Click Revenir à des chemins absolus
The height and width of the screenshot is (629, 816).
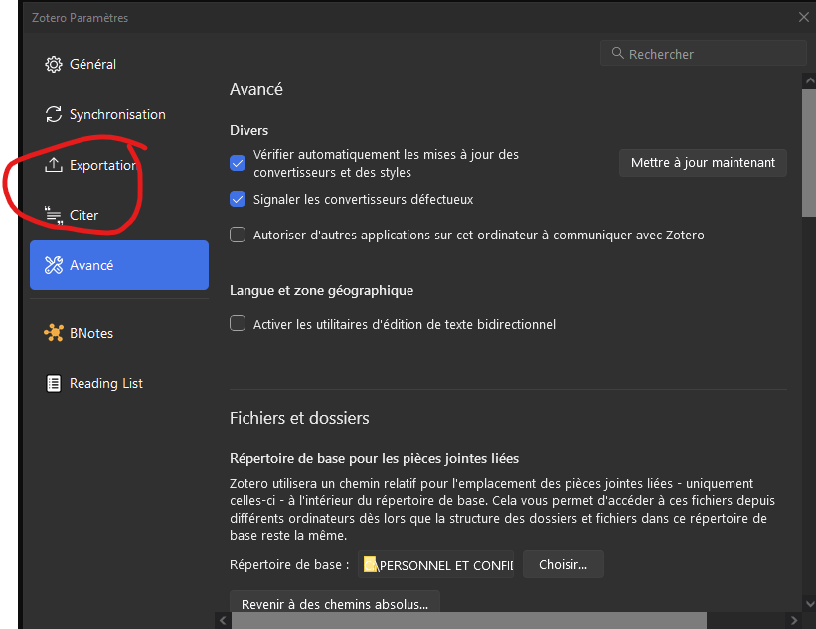tap(335, 604)
